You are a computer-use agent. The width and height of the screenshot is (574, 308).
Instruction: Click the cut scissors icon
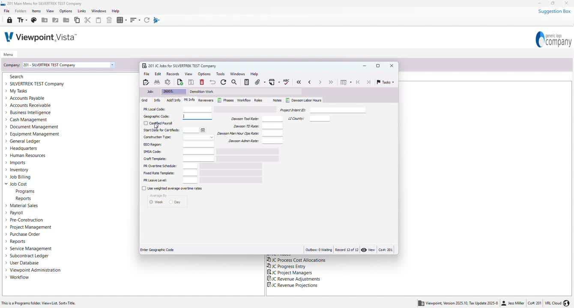coord(88,20)
